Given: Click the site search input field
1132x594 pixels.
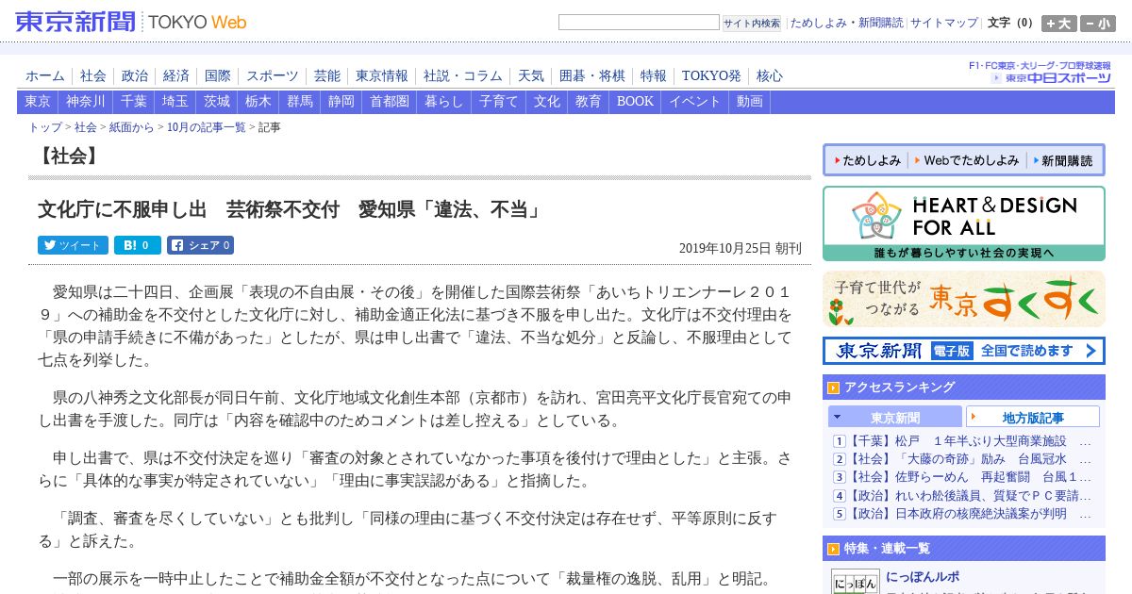Looking at the screenshot, I should click(x=639, y=23).
